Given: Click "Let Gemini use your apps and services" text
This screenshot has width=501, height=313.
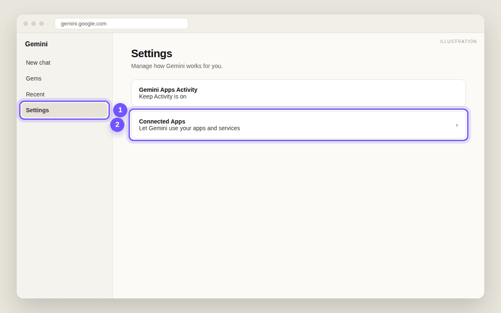Looking at the screenshot, I should [x=190, y=128].
